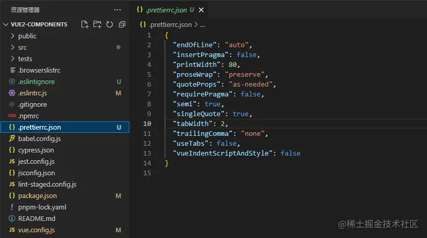Open package.json file
Viewport: 427px width, 238px height.
click(x=37, y=195)
